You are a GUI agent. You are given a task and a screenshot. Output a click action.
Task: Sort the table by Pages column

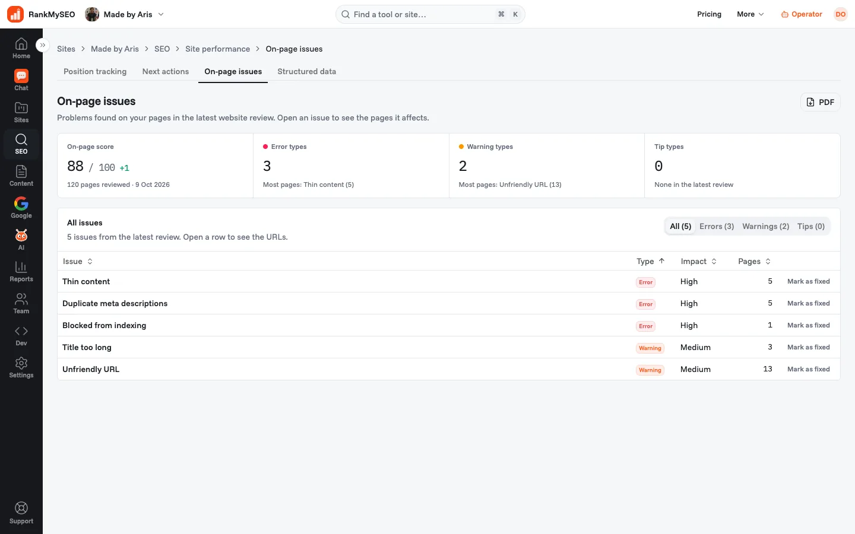[x=755, y=261]
